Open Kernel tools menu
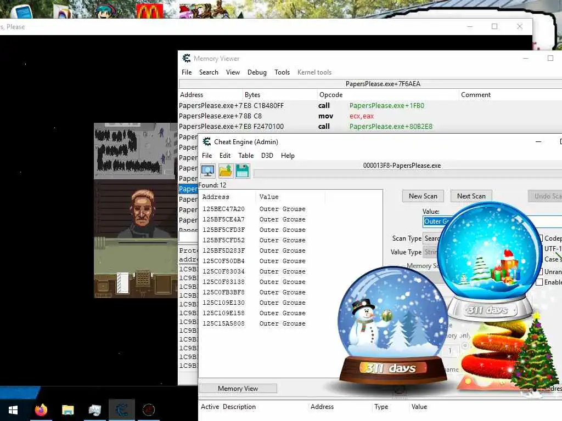This screenshot has width=562, height=421. (x=314, y=72)
